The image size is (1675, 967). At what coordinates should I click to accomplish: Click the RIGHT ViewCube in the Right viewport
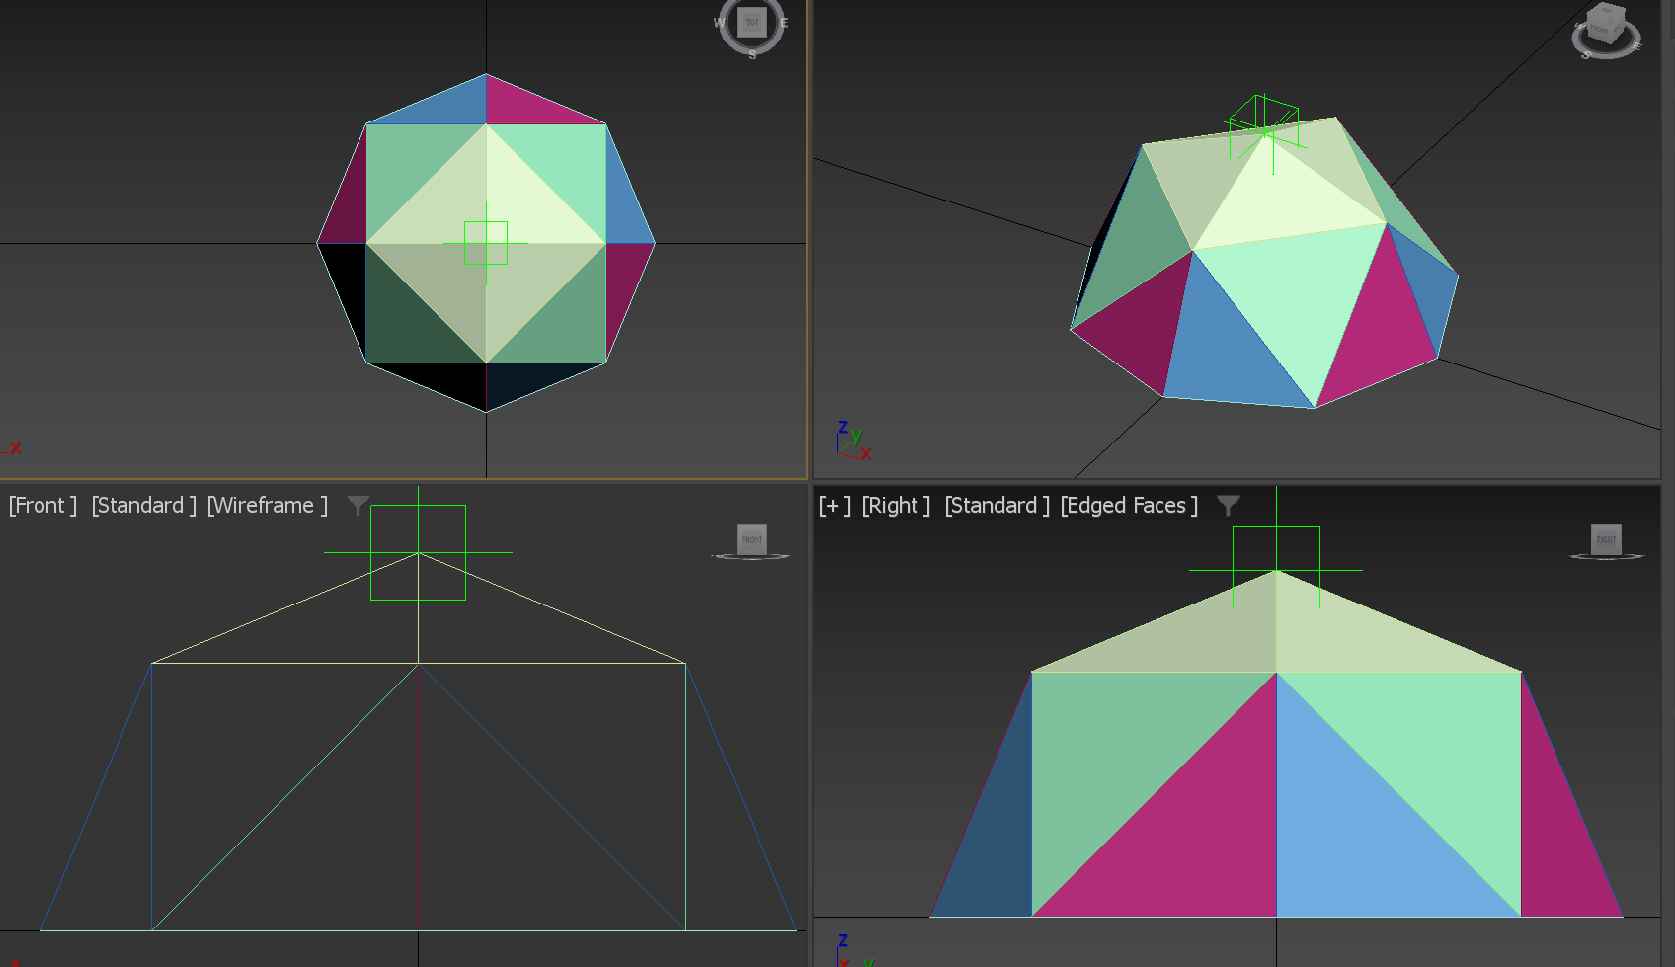click(x=1606, y=539)
